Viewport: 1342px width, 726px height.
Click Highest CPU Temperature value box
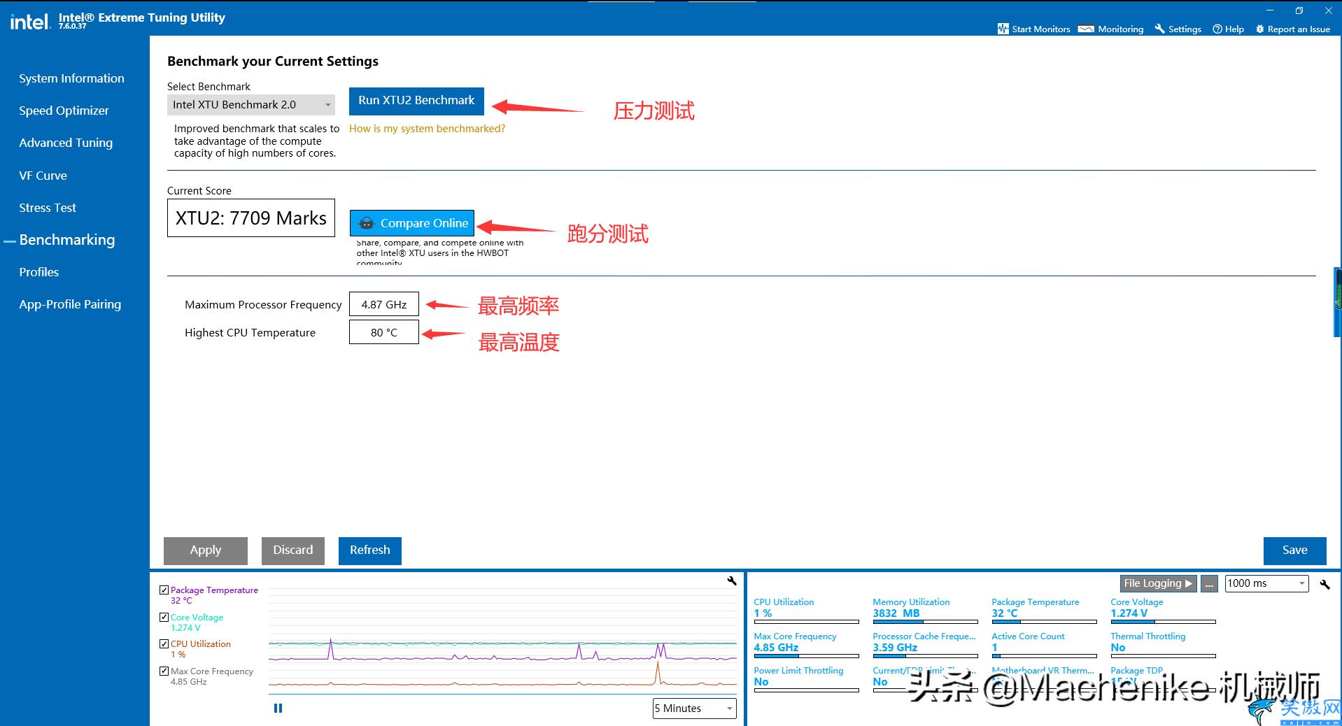(384, 332)
